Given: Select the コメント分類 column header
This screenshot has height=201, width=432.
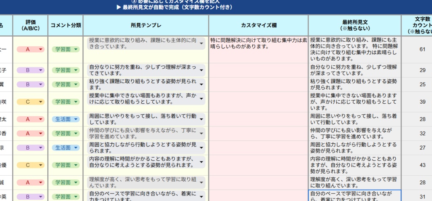Looking at the screenshot, I should click(x=65, y=25).
